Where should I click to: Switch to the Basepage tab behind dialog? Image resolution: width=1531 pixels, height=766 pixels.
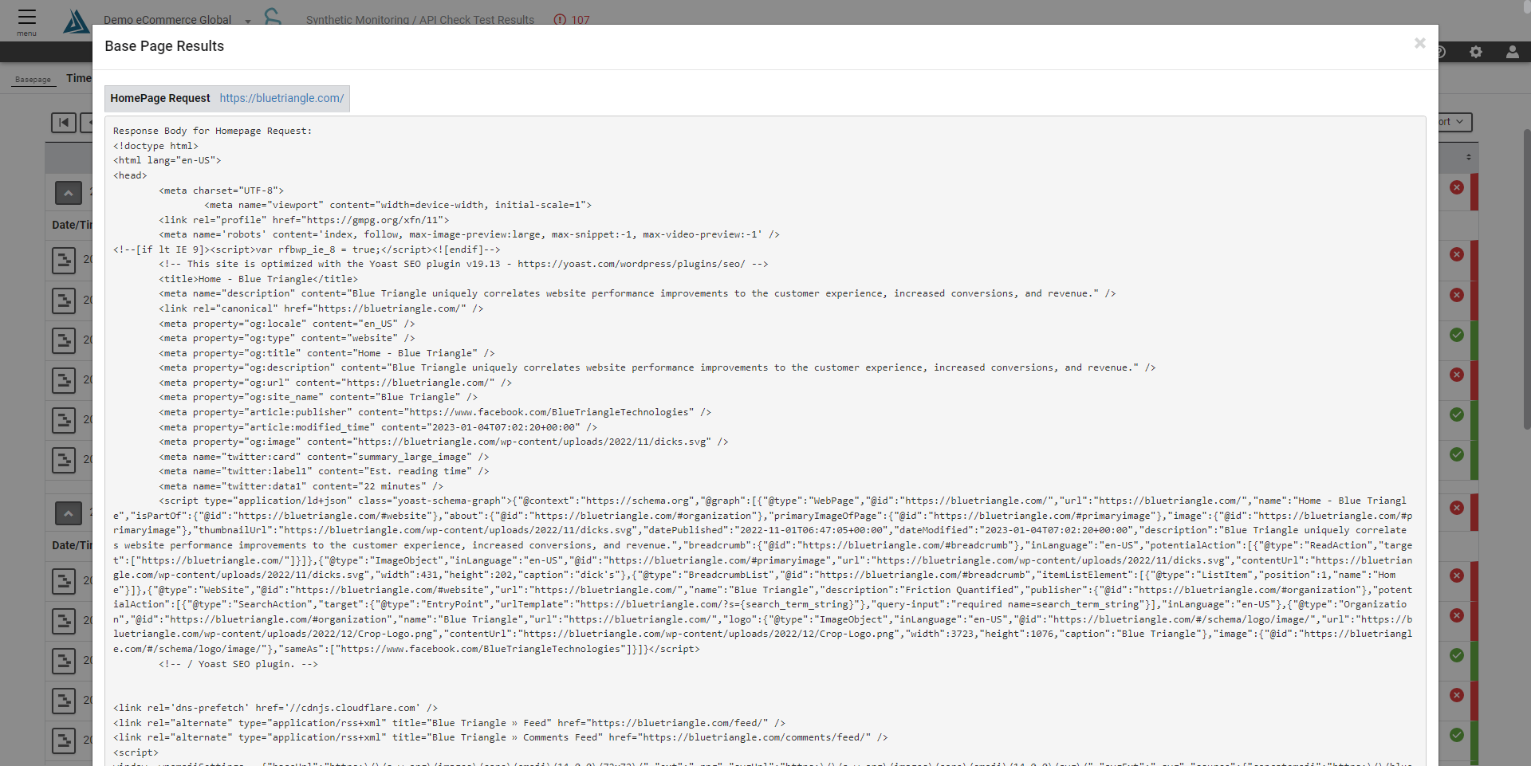click(33, 80)
